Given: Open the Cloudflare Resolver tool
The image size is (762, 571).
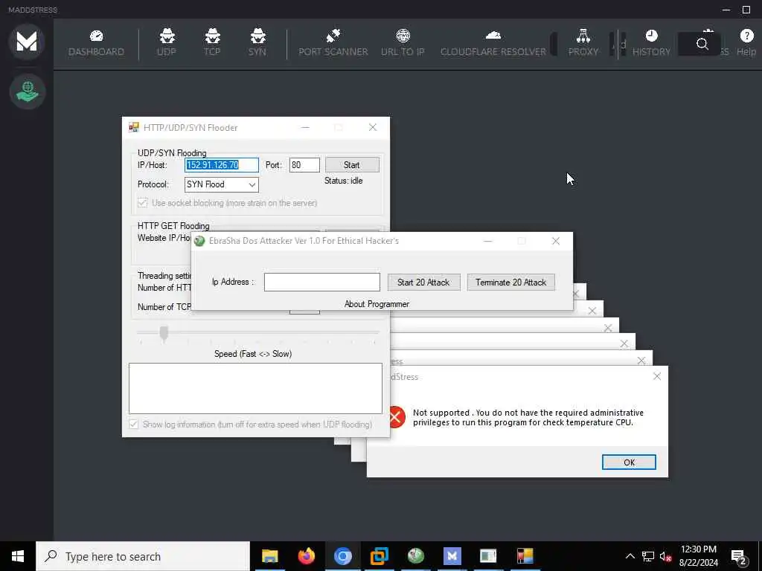Looking at the screenshot, I should (493, 42).
